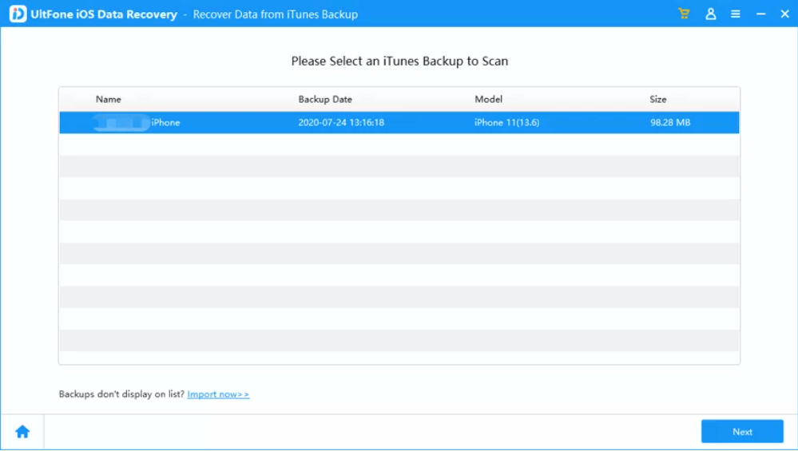Open the user account icon

[710, 14]
